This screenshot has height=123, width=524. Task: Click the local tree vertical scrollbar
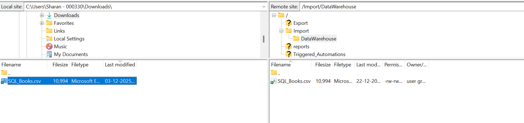tap(264, 39)
